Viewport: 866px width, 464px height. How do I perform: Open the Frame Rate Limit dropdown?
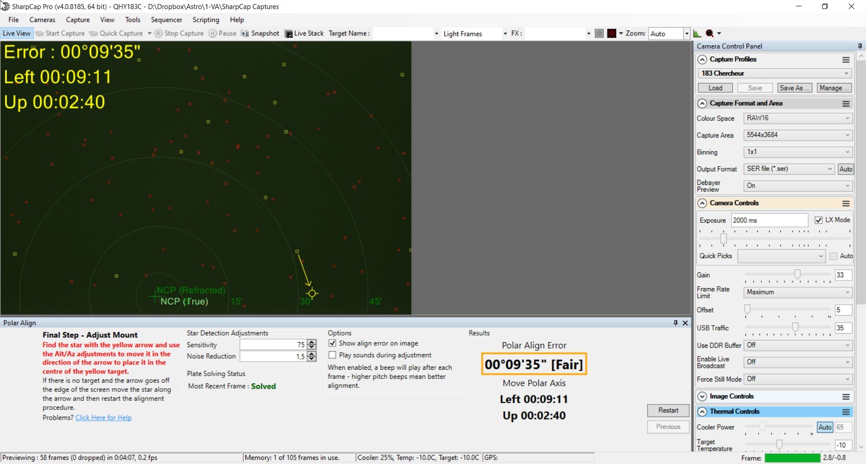click(x=798, y=292)
